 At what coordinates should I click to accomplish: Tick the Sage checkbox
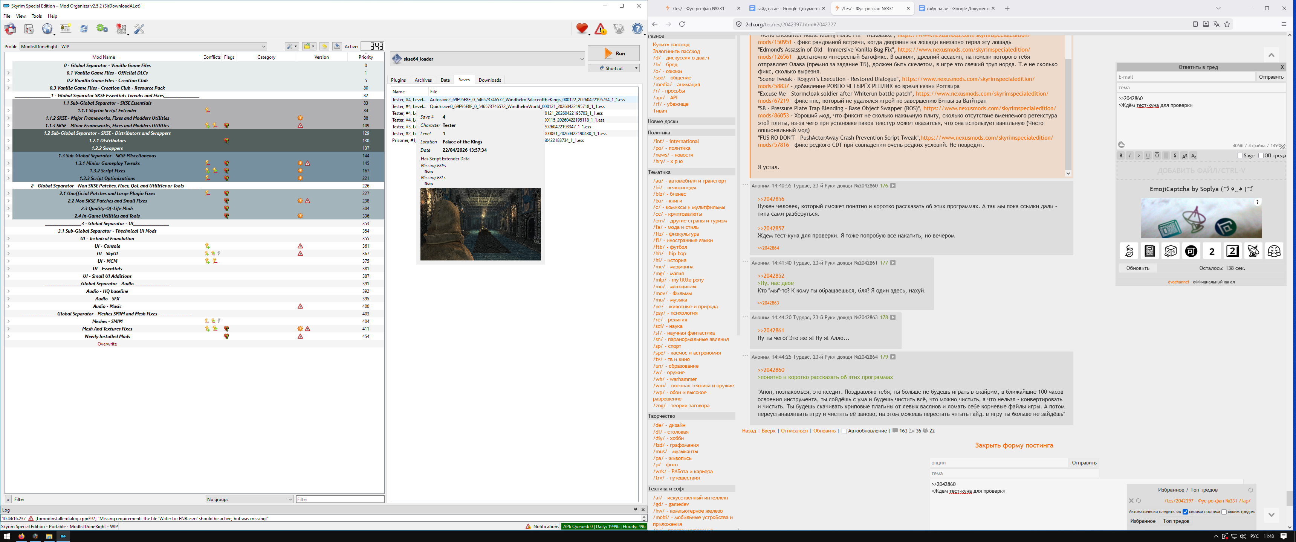[1240, 156]
